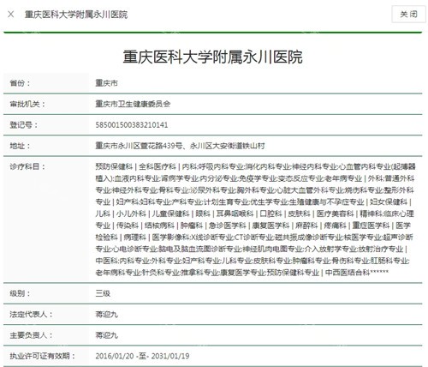Click the value 重庆市卫生健康委员会
428x367 pixels.
pos(133,104)
